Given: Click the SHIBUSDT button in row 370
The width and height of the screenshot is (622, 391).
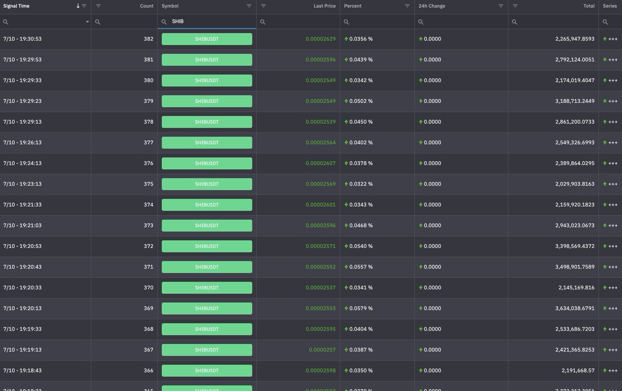Looking at the screenshot, I should [207, 288].
